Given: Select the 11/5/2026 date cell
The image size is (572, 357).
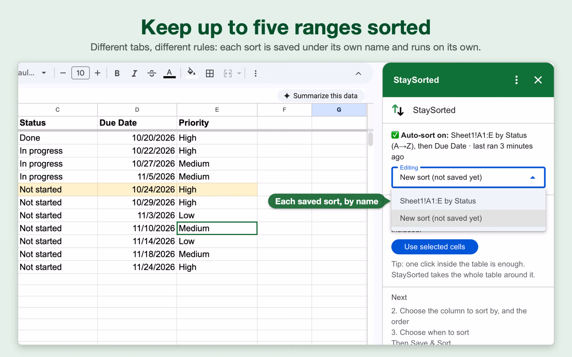Looking at the screenshot, I should pyautogui.click(x=137, y=177).
